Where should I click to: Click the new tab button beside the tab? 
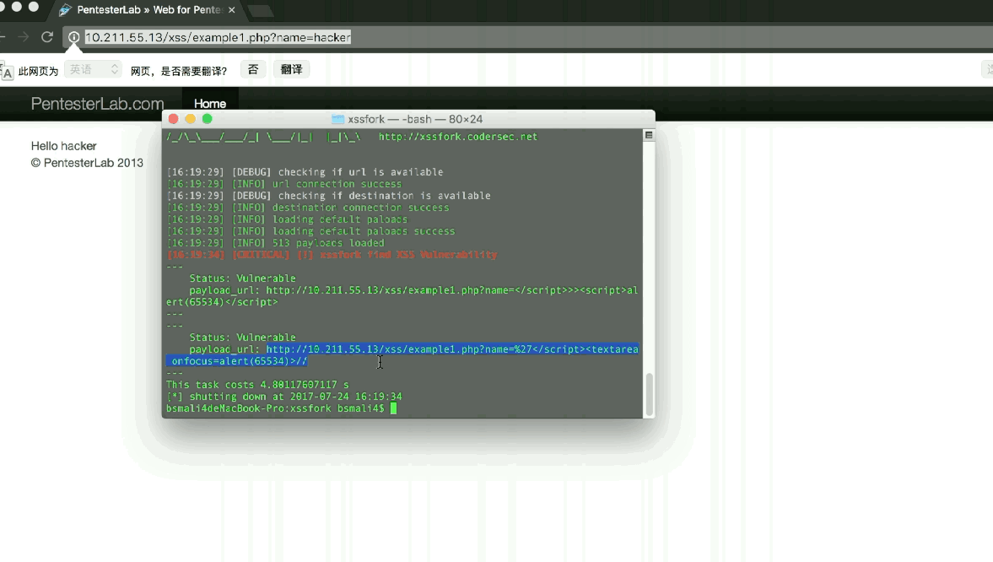click(x=261, y=11)
